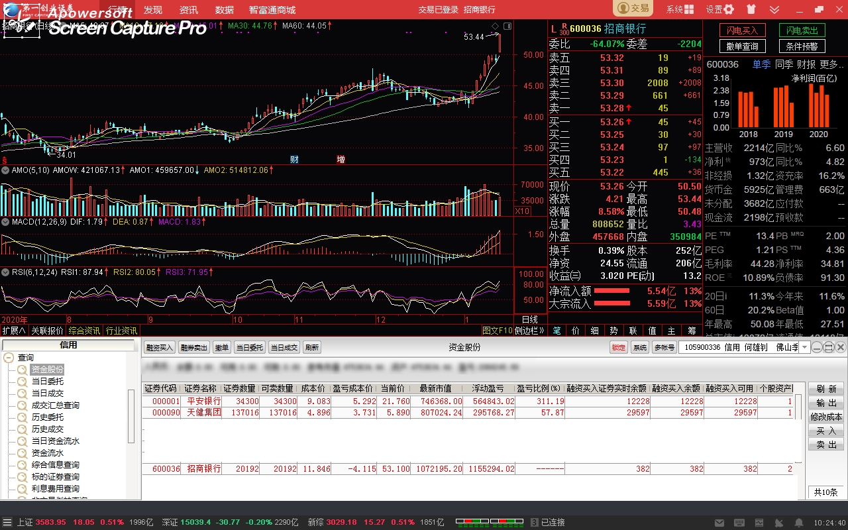Click 刷新 toolbar refresh button
848x530 pixels.
[312, 347]
